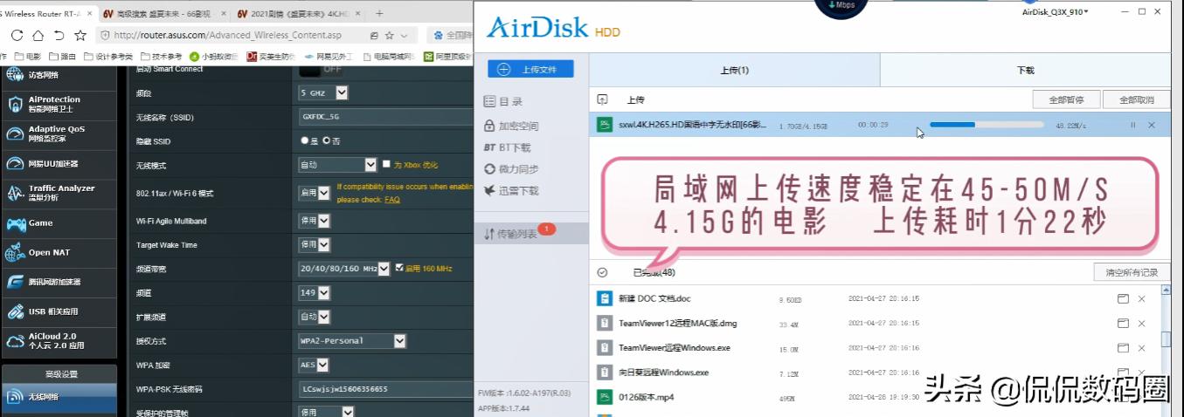The image size is (1184, 417).
Task: Open the 电影 bookmark folder
Action: click(x=27, y=57)
